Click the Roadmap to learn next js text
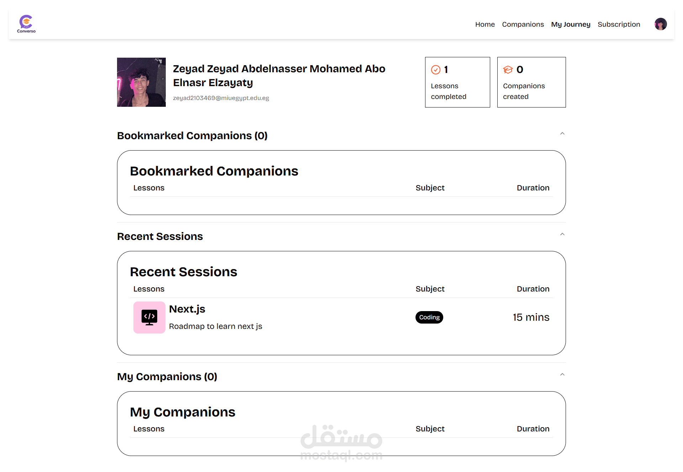Screen dimensions: 683x472 (216, 326)
